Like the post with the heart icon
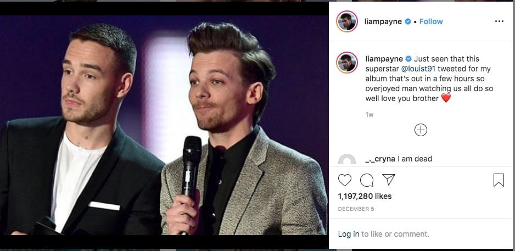The image size is (515, 251). coord(345,180)
